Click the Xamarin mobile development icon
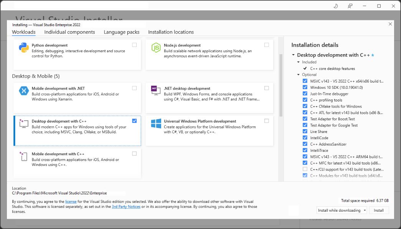This screenshot has width=401, height=229. (24, 91)
